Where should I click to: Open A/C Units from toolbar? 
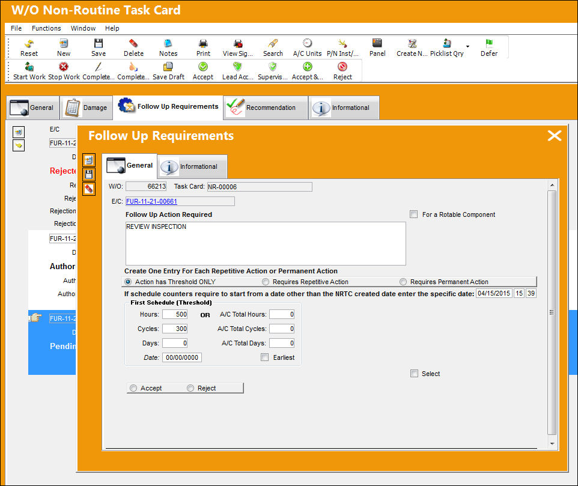pos(307,44)
